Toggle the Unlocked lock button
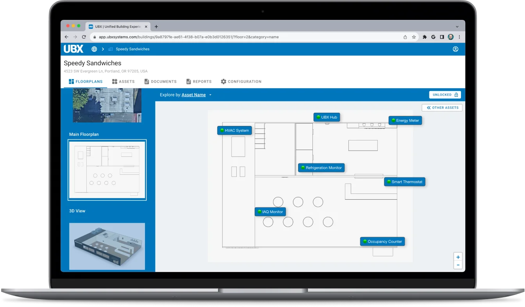 [x=445, y=95]
